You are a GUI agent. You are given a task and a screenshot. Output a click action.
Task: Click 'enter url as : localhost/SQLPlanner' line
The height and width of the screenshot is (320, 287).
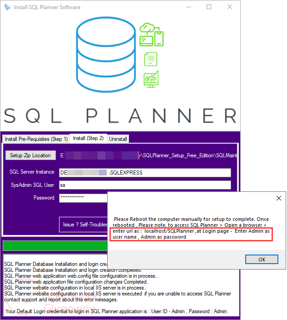[x=191, y=231]
